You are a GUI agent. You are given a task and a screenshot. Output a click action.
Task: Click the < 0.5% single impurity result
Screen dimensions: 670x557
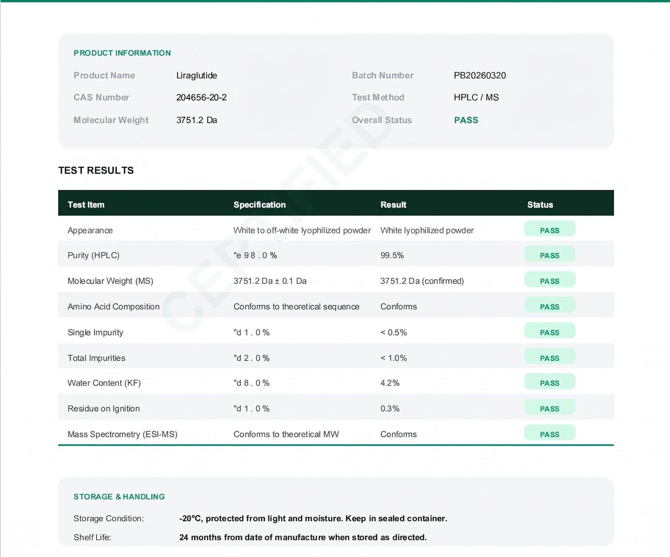pyautogui.click(x=394, y=332)
